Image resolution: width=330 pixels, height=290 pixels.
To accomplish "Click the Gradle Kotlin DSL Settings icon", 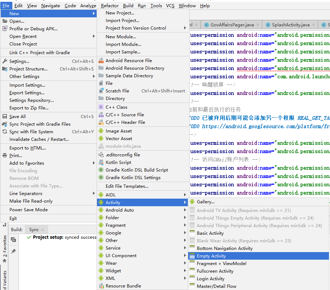I will coord(101,177).
